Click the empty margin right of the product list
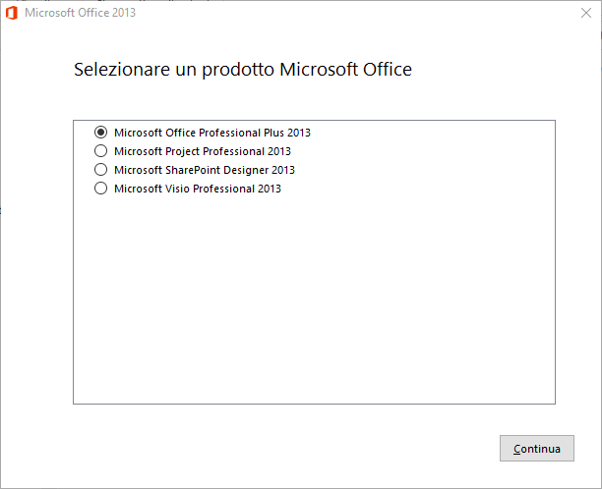 577,262
